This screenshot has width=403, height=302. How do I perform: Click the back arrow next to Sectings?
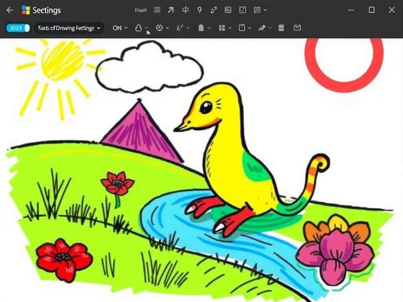10,10
